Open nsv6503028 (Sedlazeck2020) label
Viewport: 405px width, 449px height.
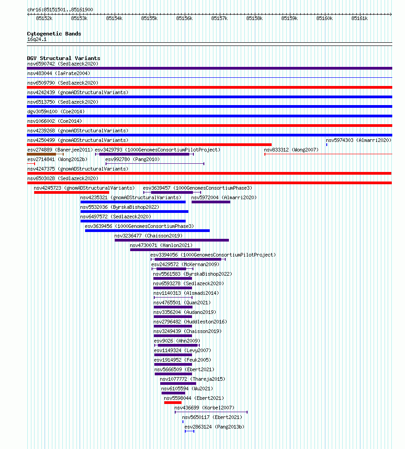pos(63,178)
